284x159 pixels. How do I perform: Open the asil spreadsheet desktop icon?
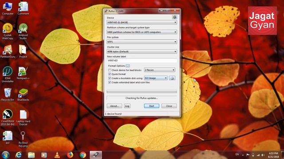[x=8, y=137]
